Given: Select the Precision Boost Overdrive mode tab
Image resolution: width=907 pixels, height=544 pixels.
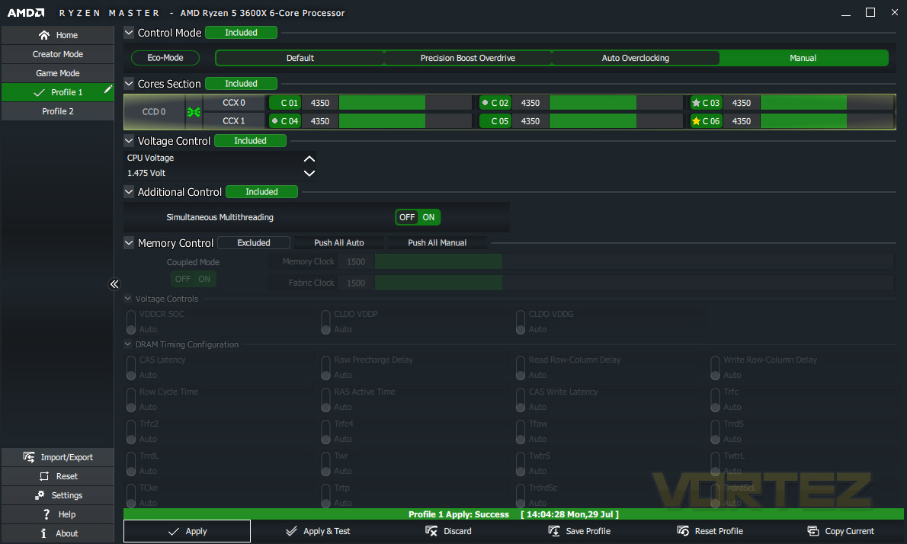Looking at the screenshot, I should pyautogui.click(x=467, y=58).
